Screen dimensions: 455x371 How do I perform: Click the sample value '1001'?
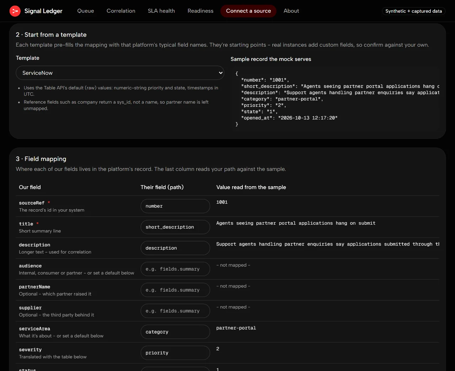(x=222, y=202)
